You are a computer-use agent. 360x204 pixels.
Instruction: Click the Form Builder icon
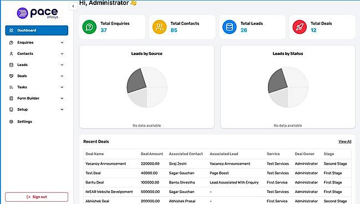click(11, 98)
